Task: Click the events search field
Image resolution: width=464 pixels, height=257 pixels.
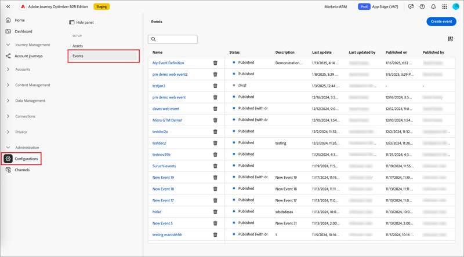Action: (x=172, y=39)
